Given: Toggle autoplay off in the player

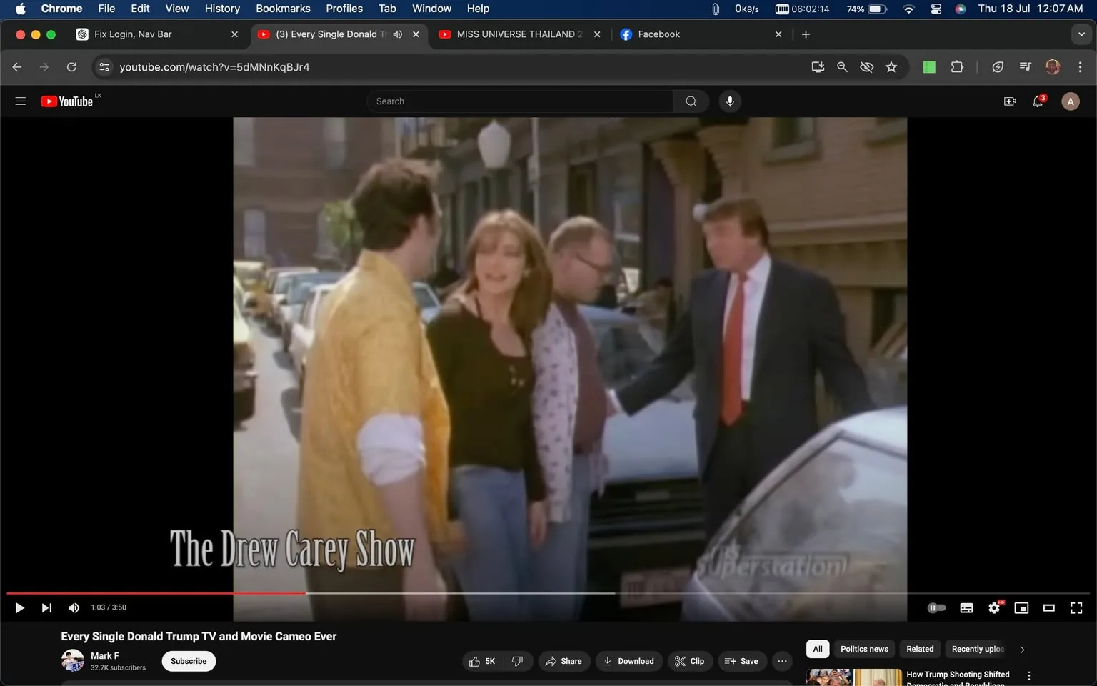Looking at the screenshot, I should (936, 607).
